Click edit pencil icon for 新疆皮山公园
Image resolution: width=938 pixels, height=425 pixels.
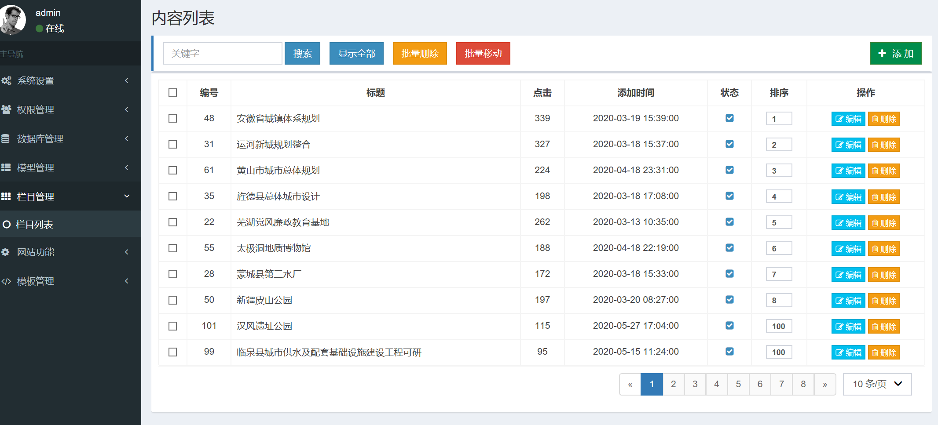pyautogui.click(x=839, y=301)
